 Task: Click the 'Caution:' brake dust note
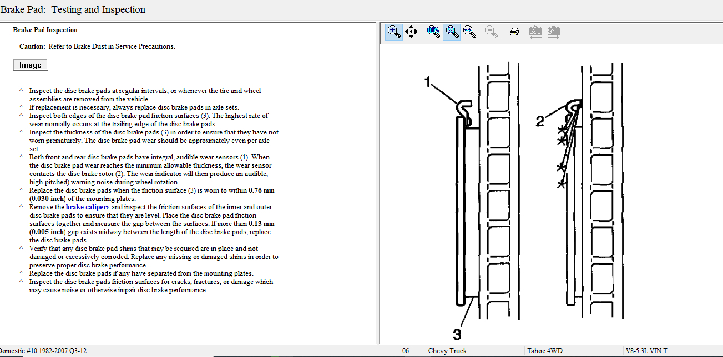(97, 46)
